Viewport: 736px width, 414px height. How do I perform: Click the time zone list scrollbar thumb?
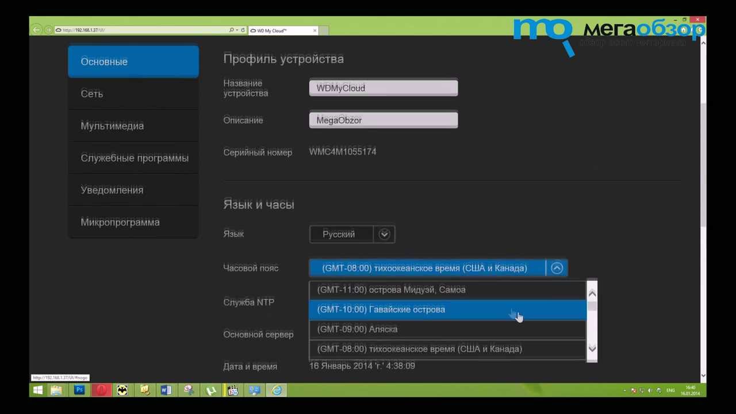coord(592,306)
